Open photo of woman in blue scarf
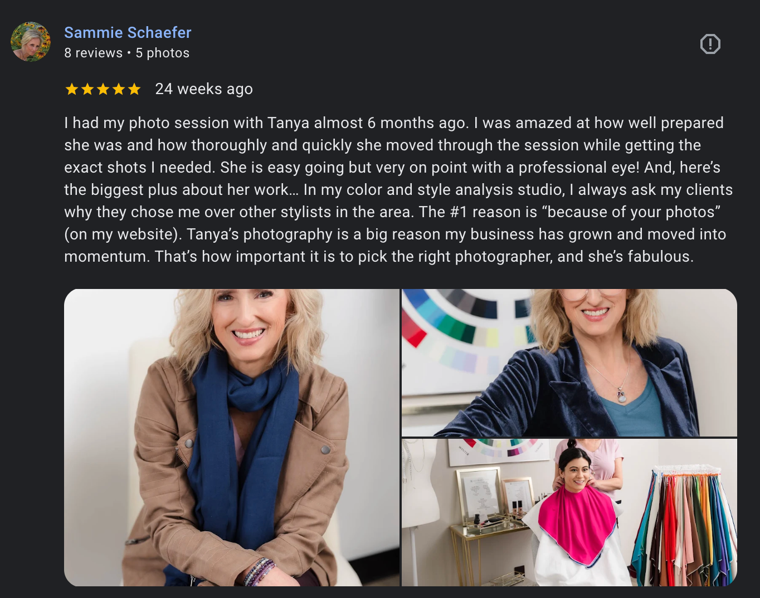Screen dimensions: 760x598 pos(232,437)
